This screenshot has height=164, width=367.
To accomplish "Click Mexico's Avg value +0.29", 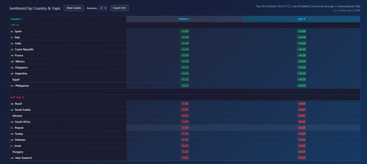I will click(301, 61).
